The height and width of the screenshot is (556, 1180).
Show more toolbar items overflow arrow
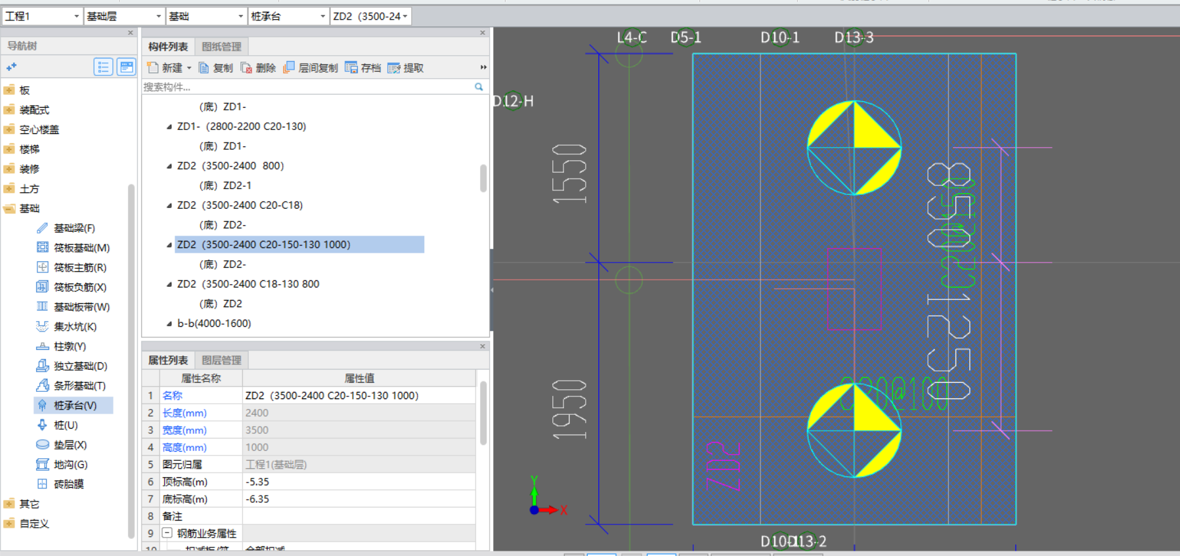pos(483,67)
